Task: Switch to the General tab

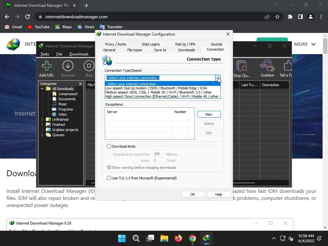Action: pyautogui.click(x=109, y=50)
